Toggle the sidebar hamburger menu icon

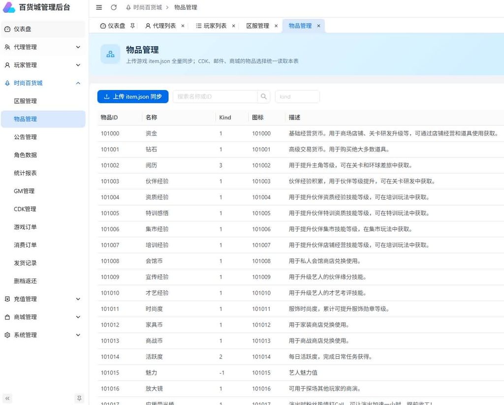[x=99, y=7]
